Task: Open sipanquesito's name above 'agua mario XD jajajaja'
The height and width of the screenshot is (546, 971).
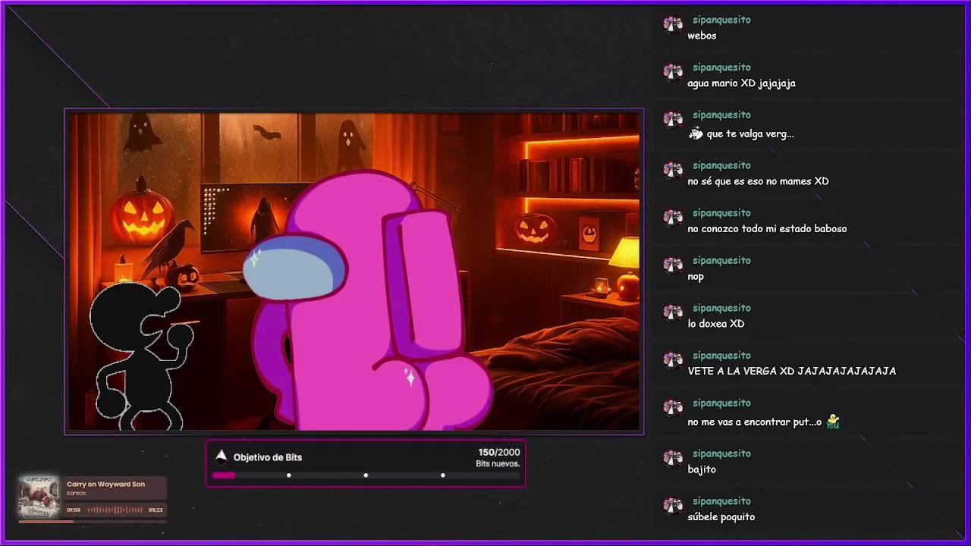Action: tap(721, 67)
